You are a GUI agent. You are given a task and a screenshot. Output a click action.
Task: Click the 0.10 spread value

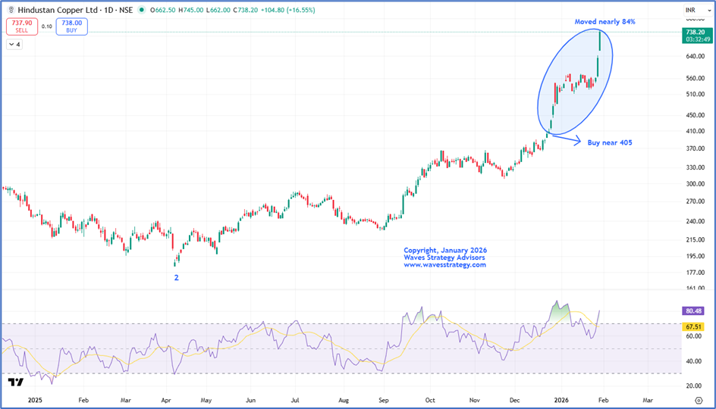[46, 27]
